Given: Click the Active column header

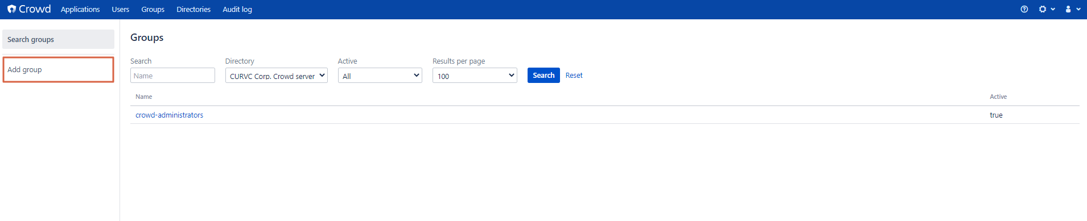Looking at the screenshot, I should [998, 97].
